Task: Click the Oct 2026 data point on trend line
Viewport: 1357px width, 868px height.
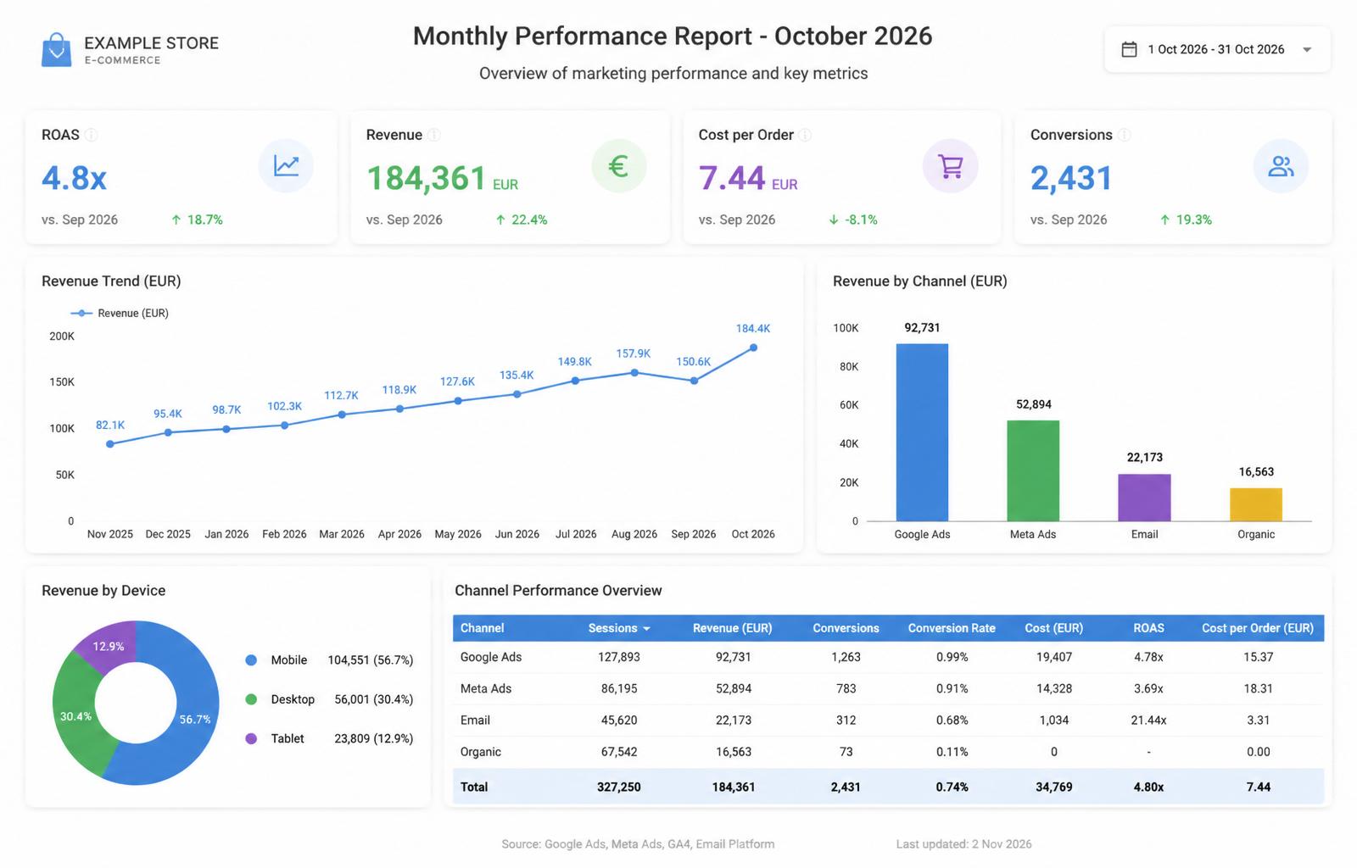Action: coord(753,348)
